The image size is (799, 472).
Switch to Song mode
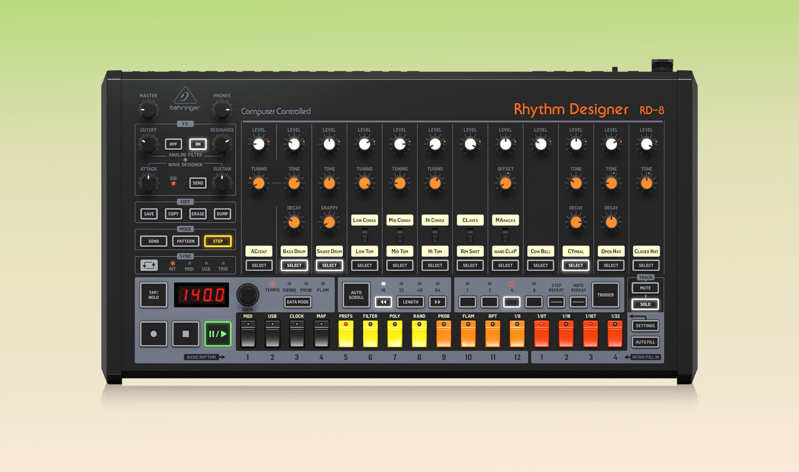(x=153, y=241)
